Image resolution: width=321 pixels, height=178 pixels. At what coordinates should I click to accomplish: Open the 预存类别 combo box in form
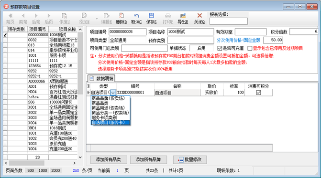(190, 40)
